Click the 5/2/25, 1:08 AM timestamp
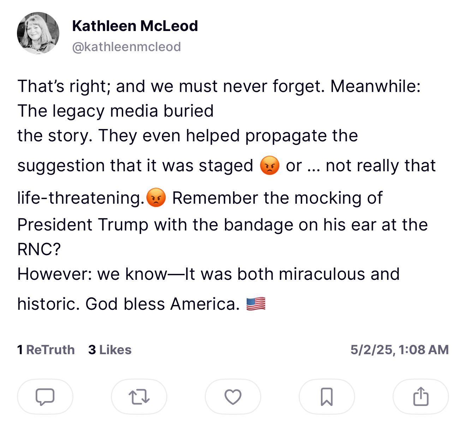 (x=399, y=350)
